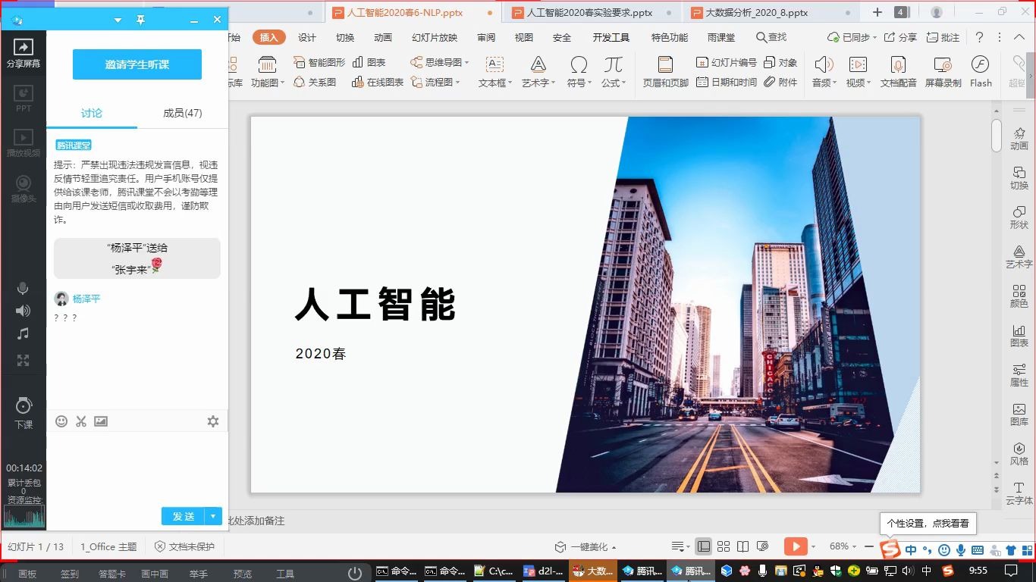Open a new document tab with plus

coord(877,12)
